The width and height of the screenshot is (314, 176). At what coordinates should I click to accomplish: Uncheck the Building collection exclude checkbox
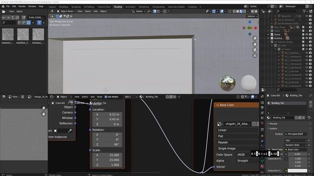pyautogui.click(x=303, y=38)
